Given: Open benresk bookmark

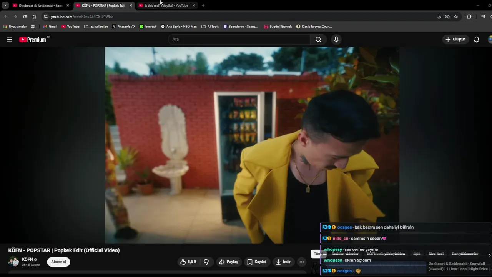Looking at the screenshot, I should 148,27.
